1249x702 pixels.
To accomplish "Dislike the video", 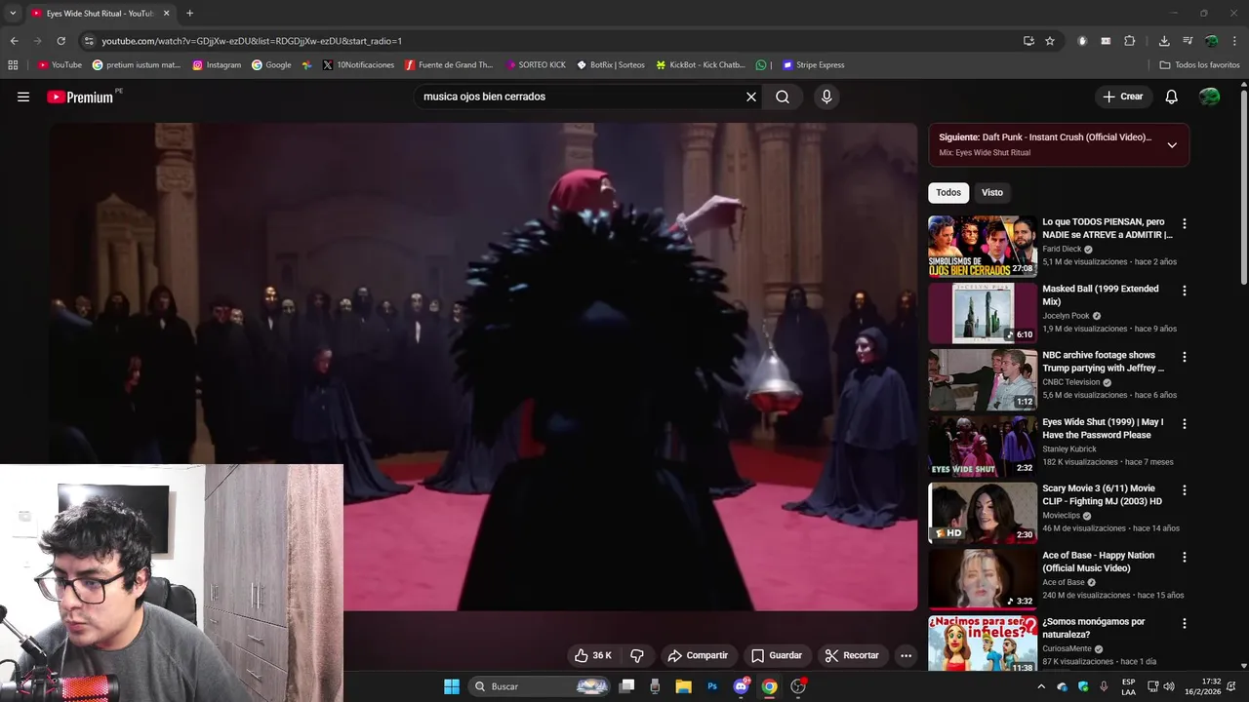I will (x=637, y=655).
